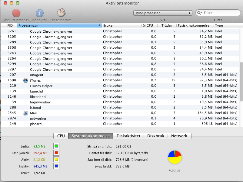Select Chrome-gjengiver process with PID 3261
This screenshot has width=243, height=182.
pos(120,31)
